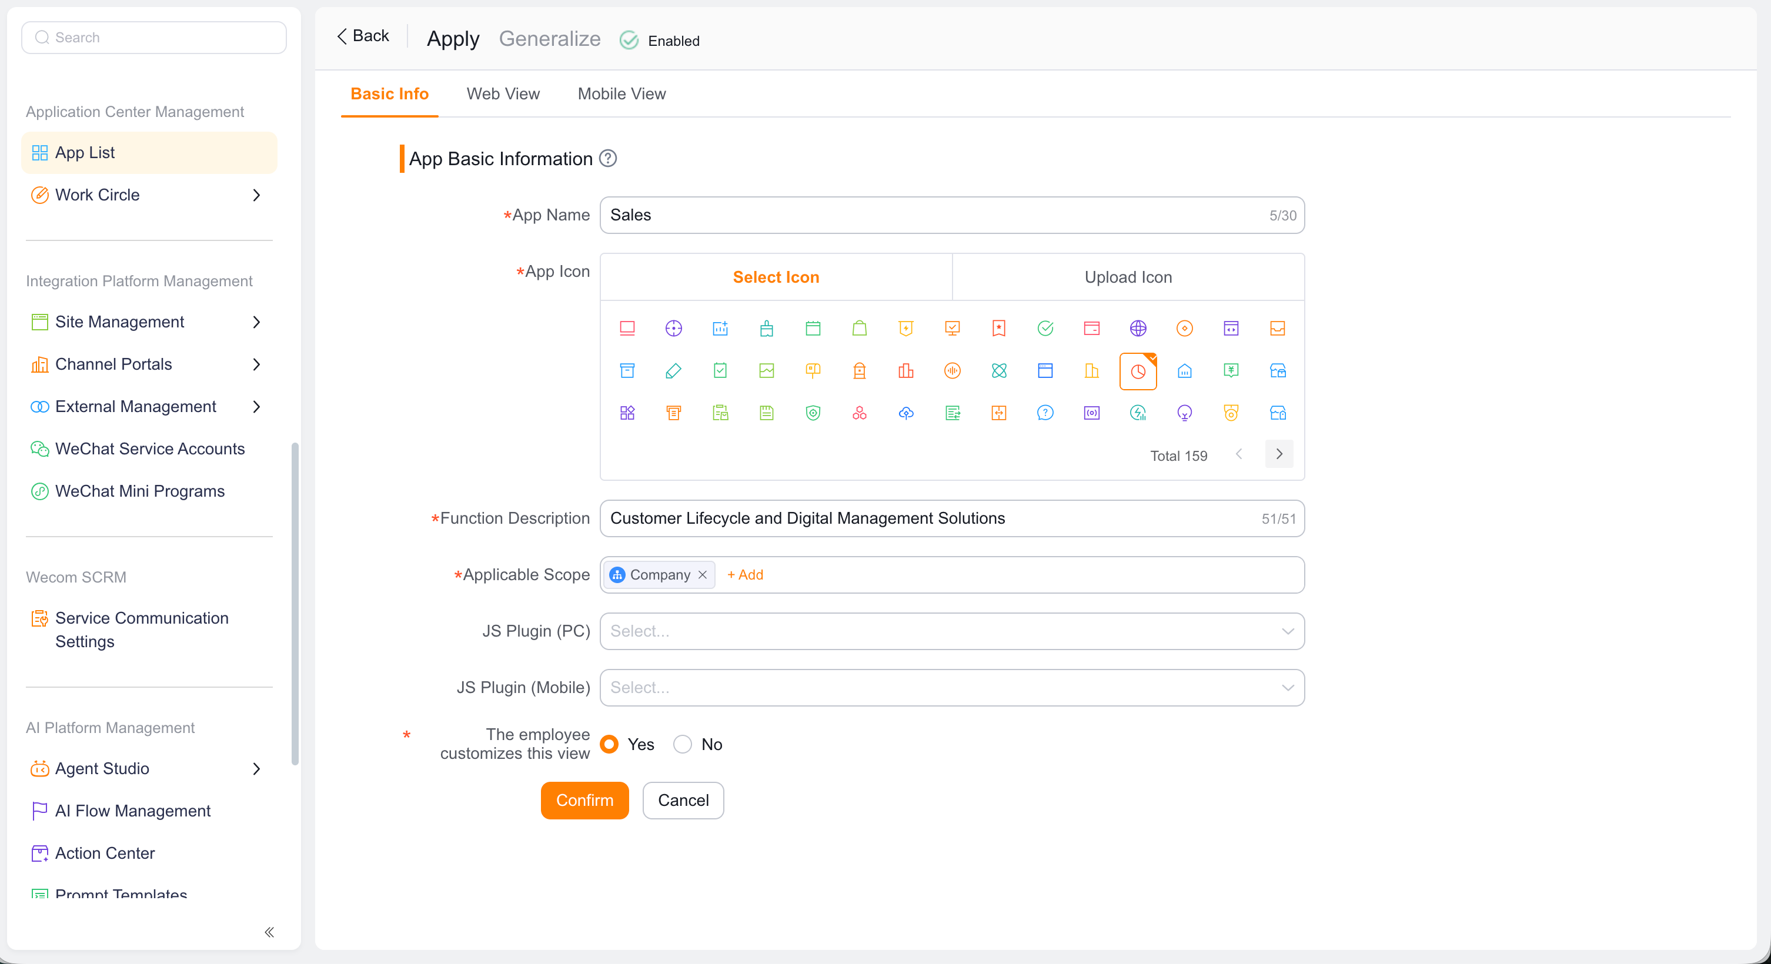The height and width of the screenshot is (964, 1771).
Task: Select the purple crosshair target app icon
Action: [x=673, y=329]
